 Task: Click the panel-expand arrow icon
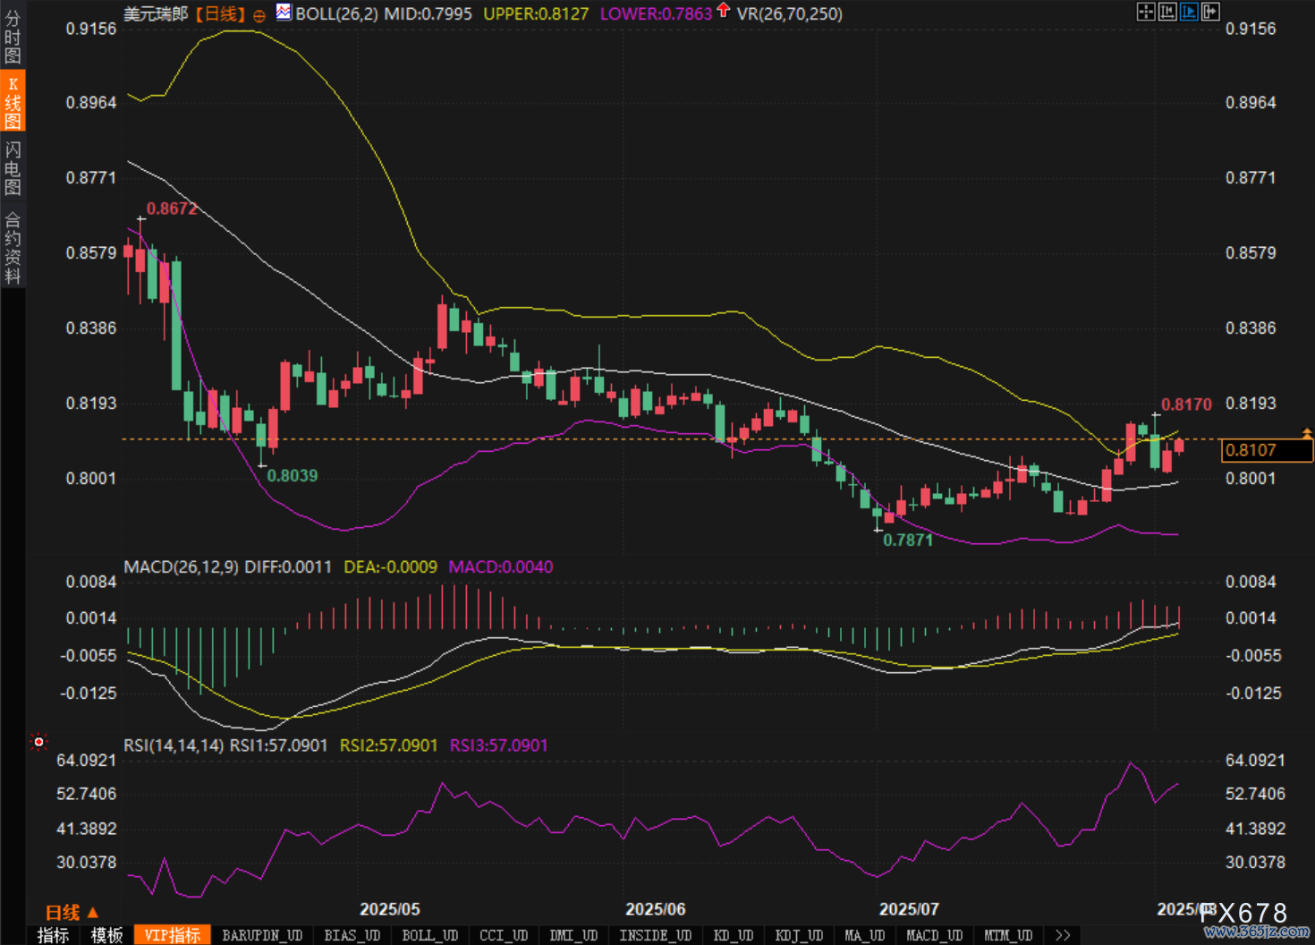(x=1210, y=12)
